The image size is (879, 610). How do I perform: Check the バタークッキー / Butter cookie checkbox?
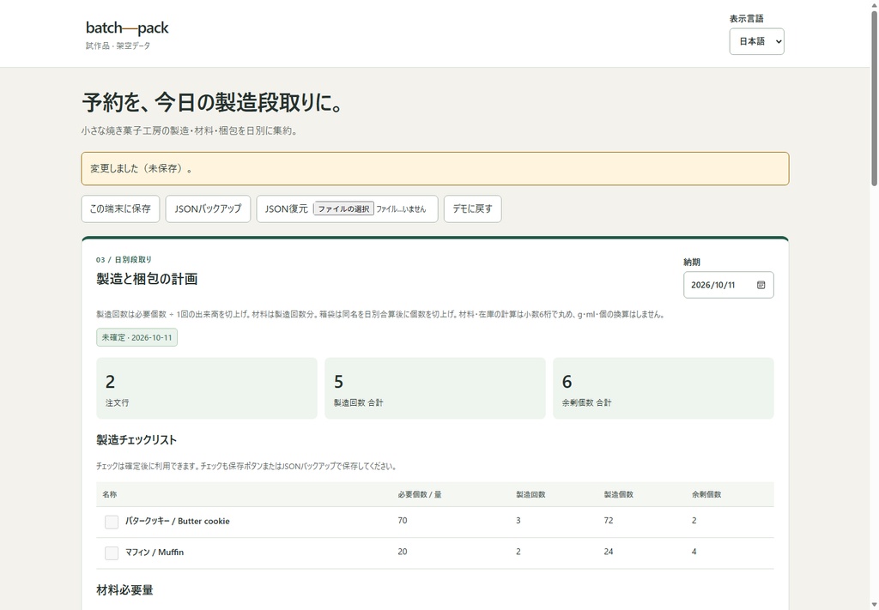112,522
